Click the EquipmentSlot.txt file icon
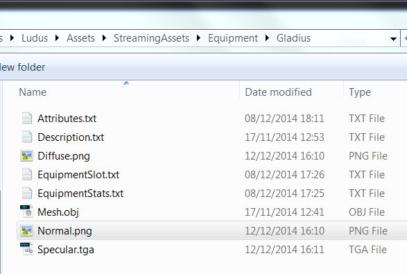 [x=27, y=174]
